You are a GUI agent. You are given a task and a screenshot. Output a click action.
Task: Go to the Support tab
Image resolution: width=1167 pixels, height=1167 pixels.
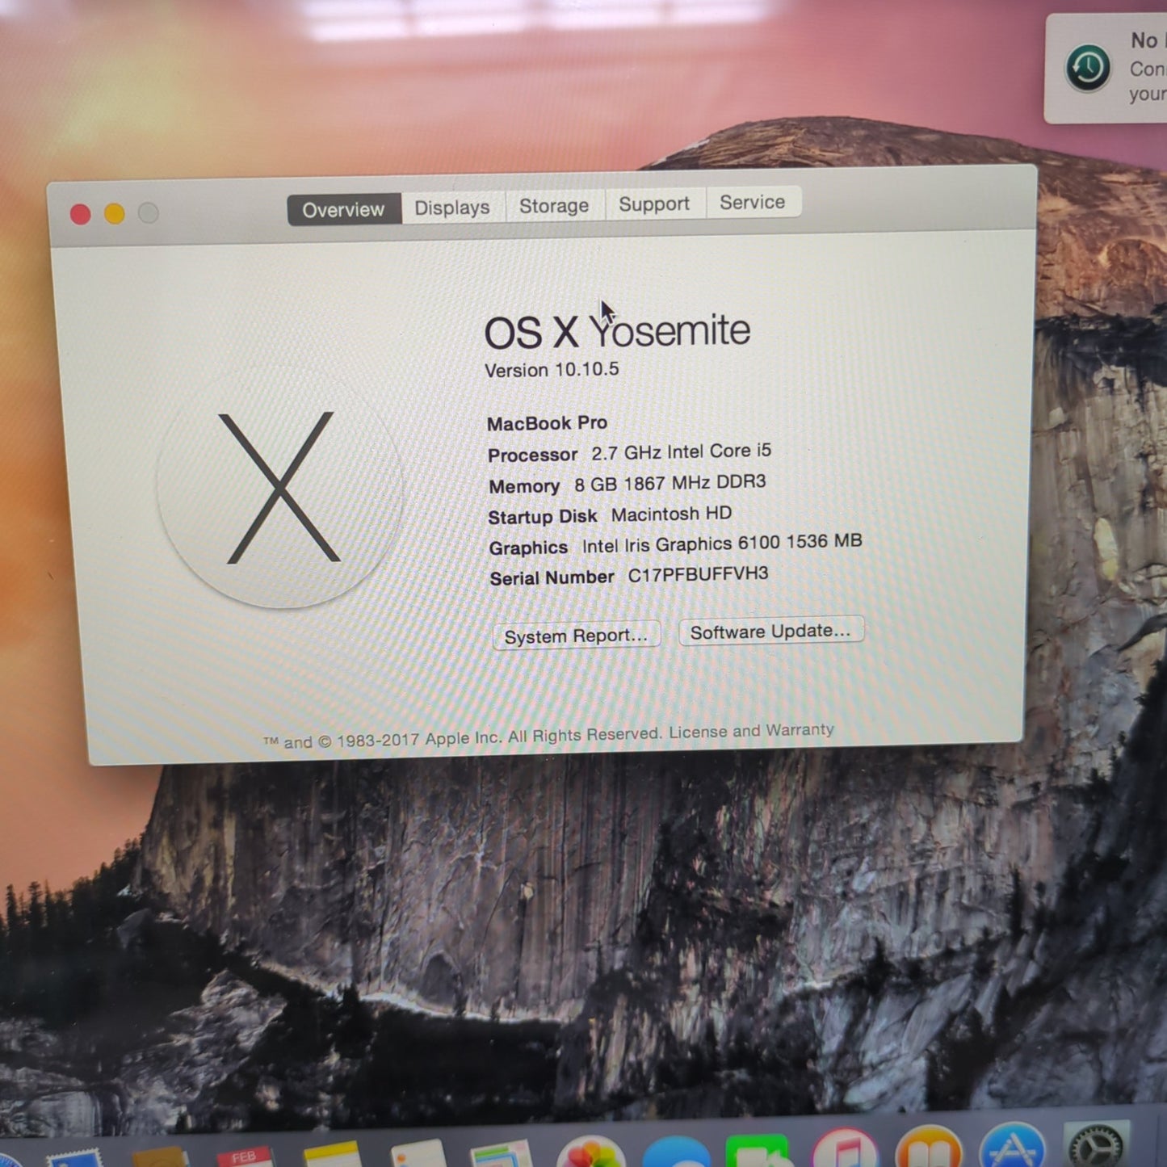654,204
